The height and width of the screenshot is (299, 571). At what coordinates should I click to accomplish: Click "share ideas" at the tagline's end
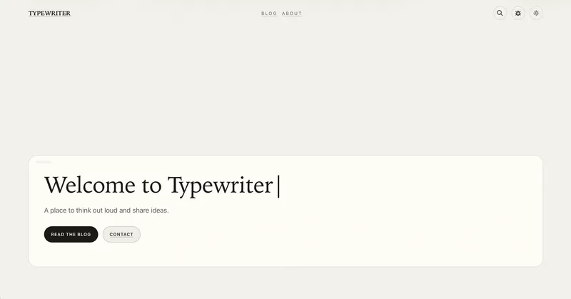click(151, 211)
